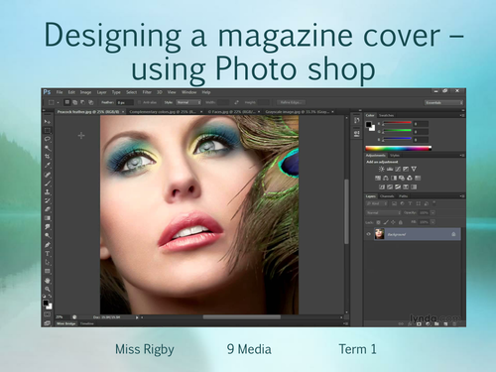Select the Eraser tool
Image resolution: width=496 pixels, height=372 pixels.
point(48,209)
